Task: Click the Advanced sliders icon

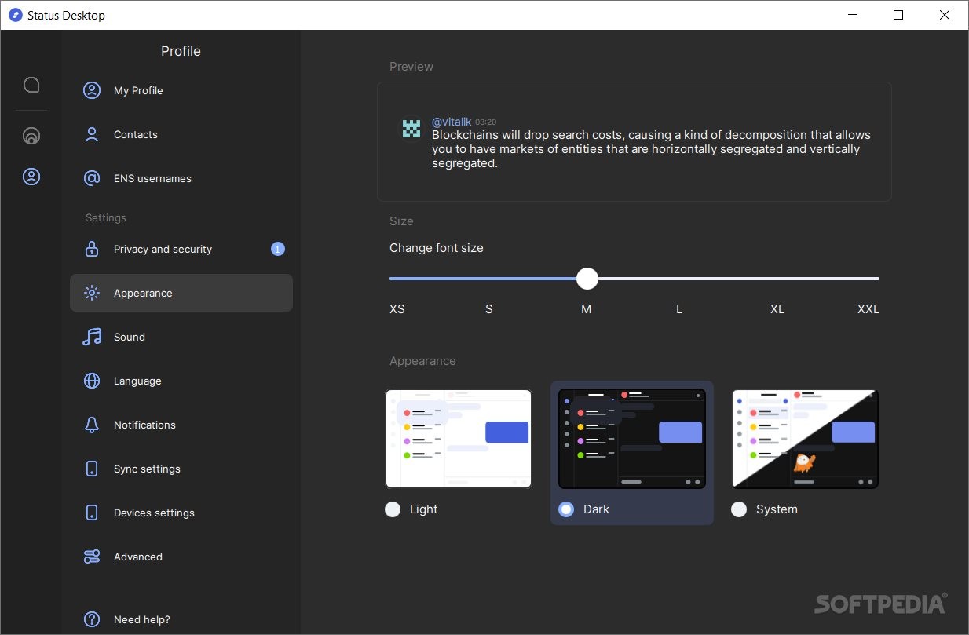Action: (x=92, y=557)
